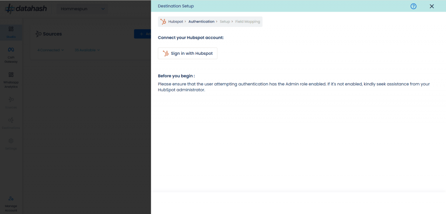The image size is (446, 214).
Task: Click the Sign in with Hubspot button
Action: [187, 53]
